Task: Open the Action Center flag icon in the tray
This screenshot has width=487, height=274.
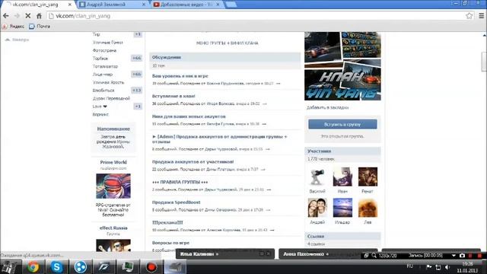Action: 429,267
